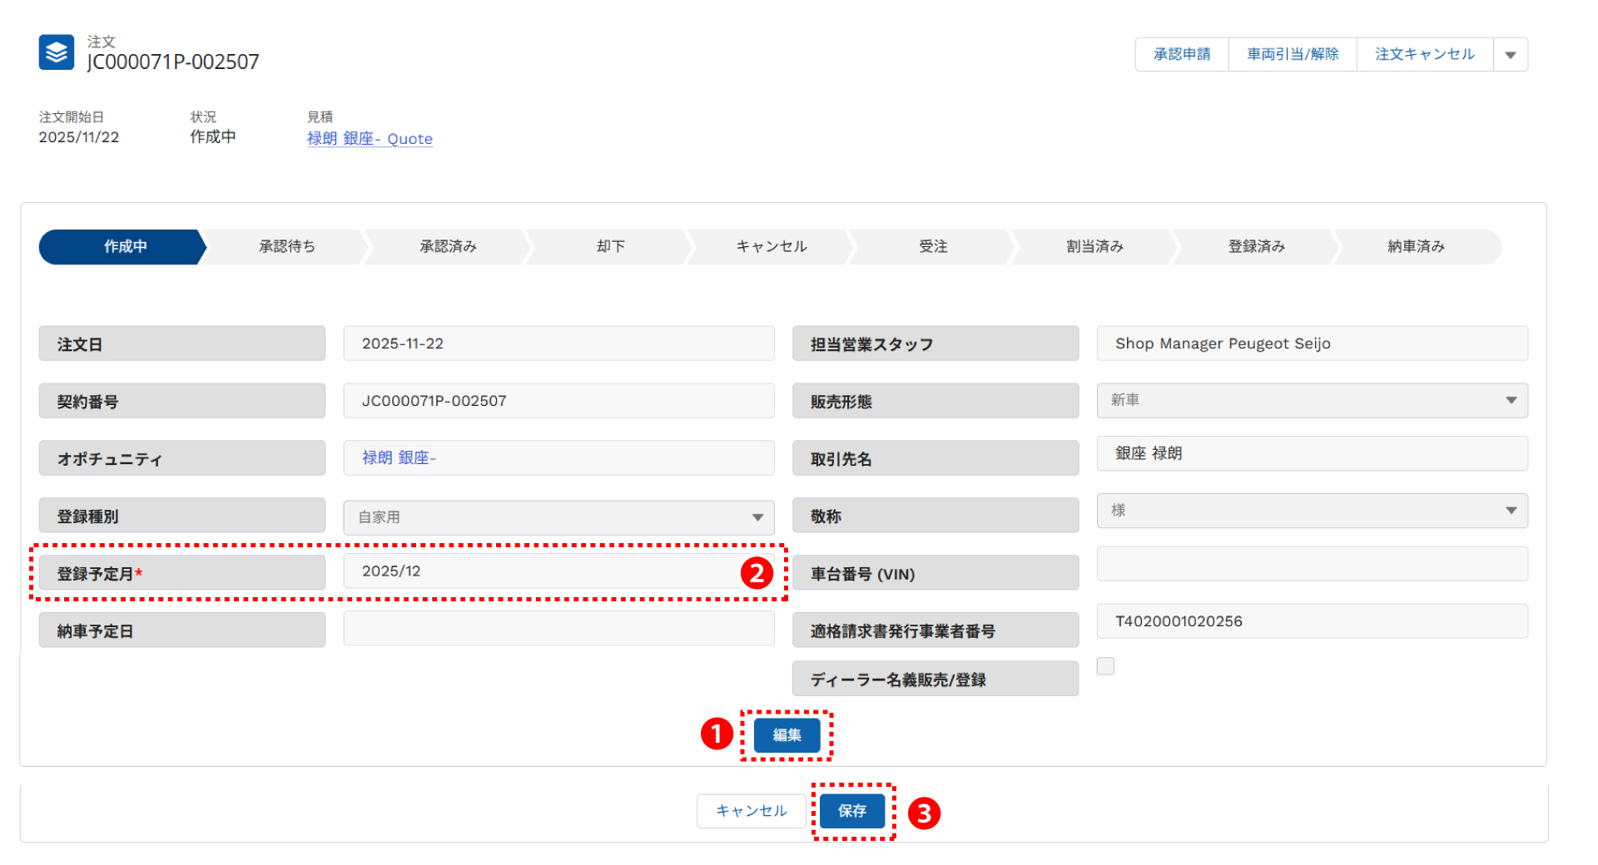Click the 注文キャンセル button

click(1424, 55)
